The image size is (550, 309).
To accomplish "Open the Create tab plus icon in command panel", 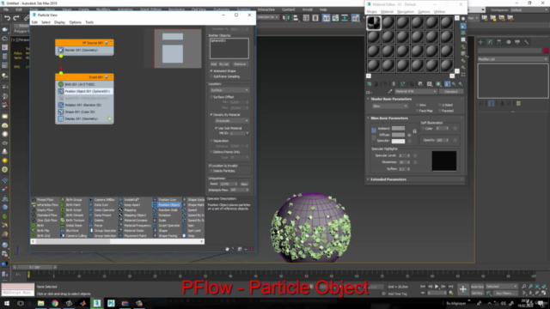I will coord(481,42).
